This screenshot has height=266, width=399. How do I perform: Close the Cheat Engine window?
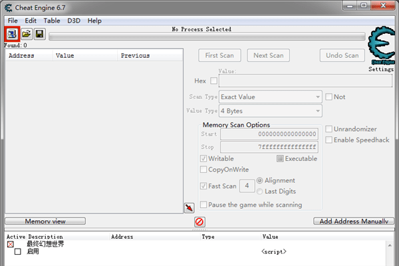pyautogui.click(x=383, y=5)
